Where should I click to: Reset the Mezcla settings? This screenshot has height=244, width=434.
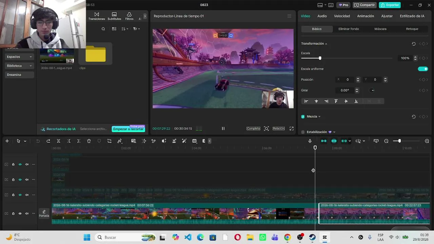(x=414, y=117)
